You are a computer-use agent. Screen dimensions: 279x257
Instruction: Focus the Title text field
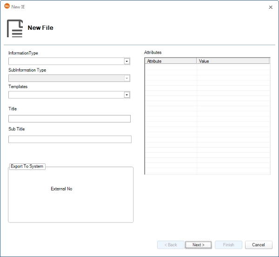point(69,119)
